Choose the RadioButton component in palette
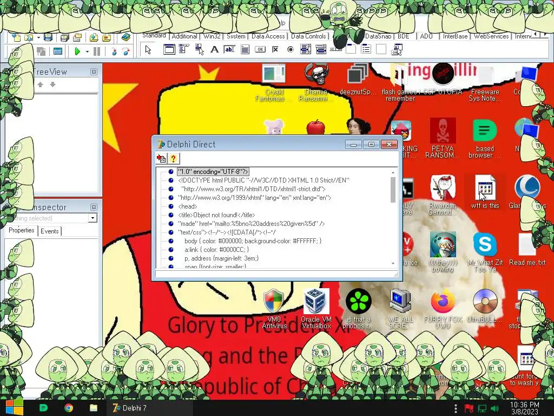The image size is (554, 416). [x=291, y=49]
